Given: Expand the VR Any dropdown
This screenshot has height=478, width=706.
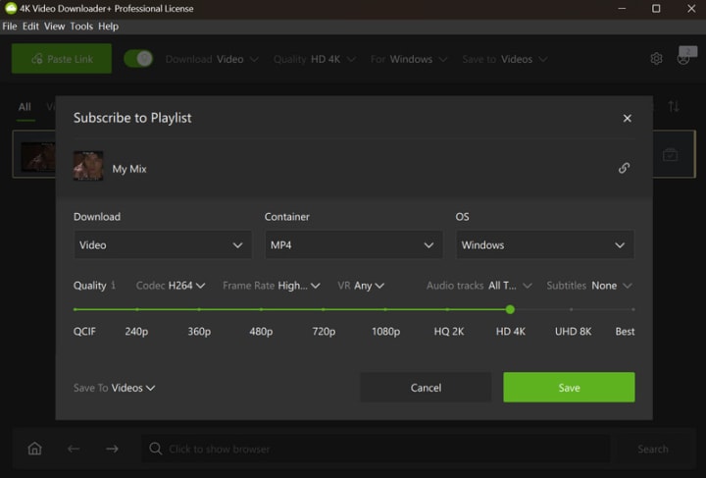Looking at the screenshot, I should click(x=361, y=286).
